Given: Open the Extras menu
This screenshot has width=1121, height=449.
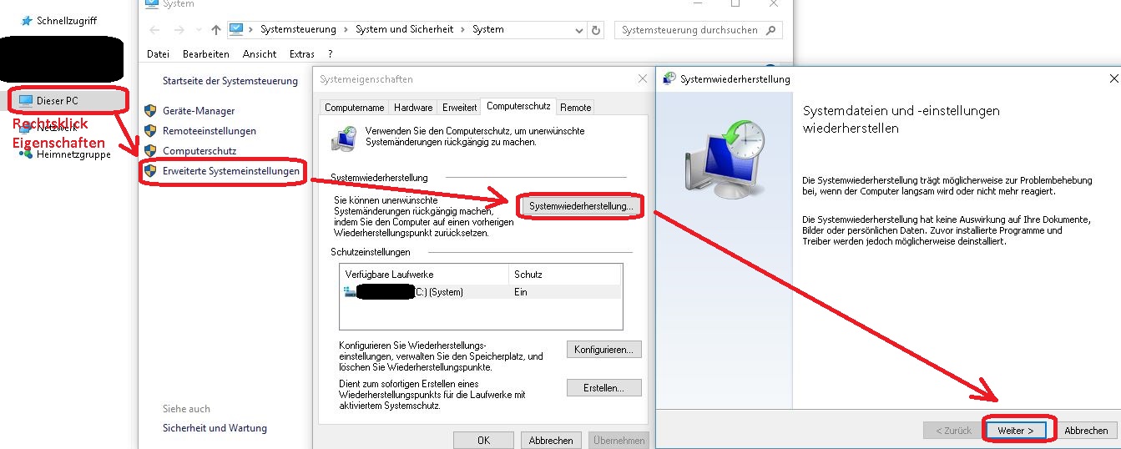Looking at the screenshot, I should point(302,54).
